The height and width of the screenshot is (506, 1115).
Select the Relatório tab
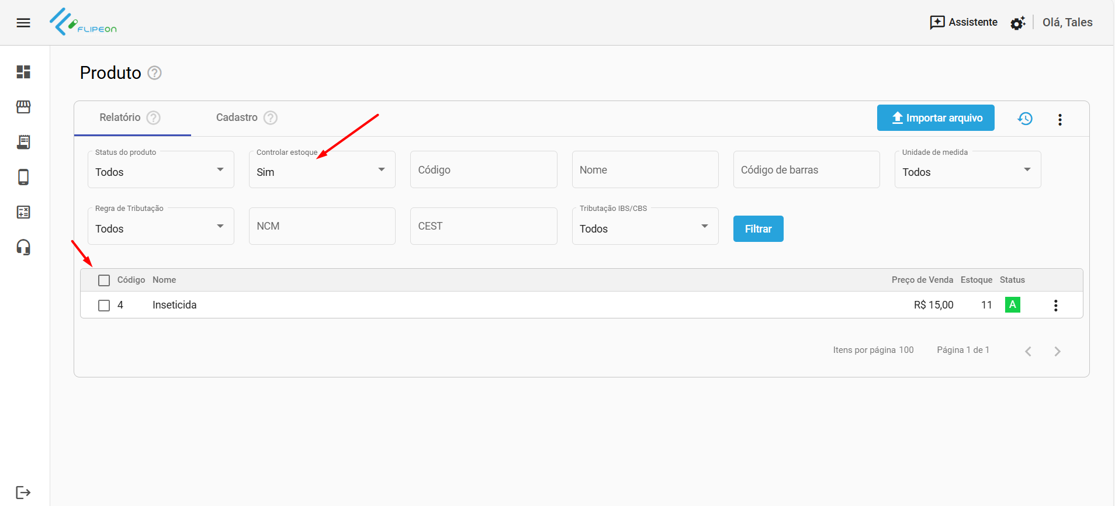(120, 117)
